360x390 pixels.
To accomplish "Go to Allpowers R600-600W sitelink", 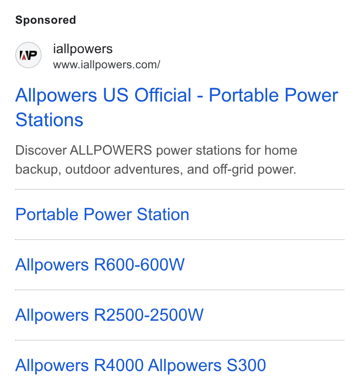I will click(100, 265).
